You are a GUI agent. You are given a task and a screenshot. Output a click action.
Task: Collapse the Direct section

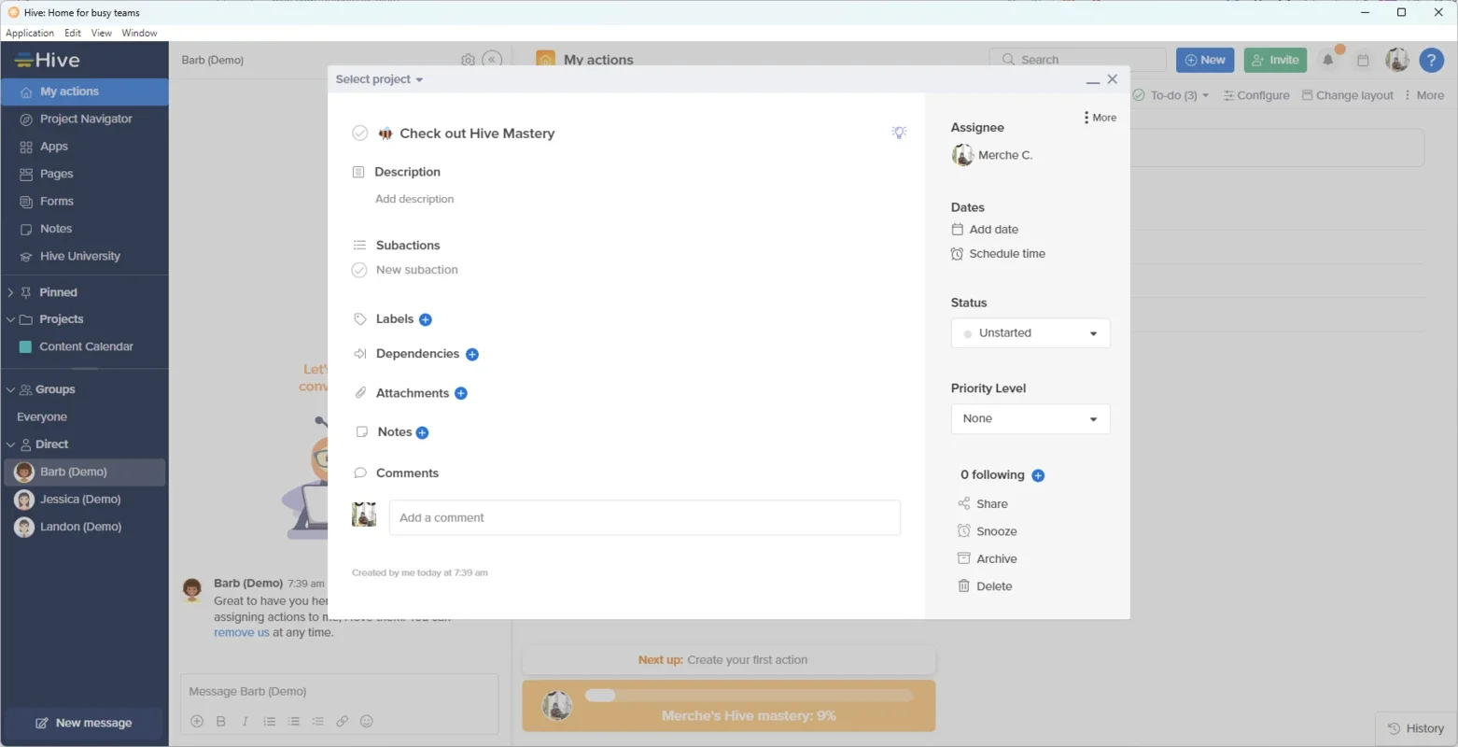(x=10, y=444)
